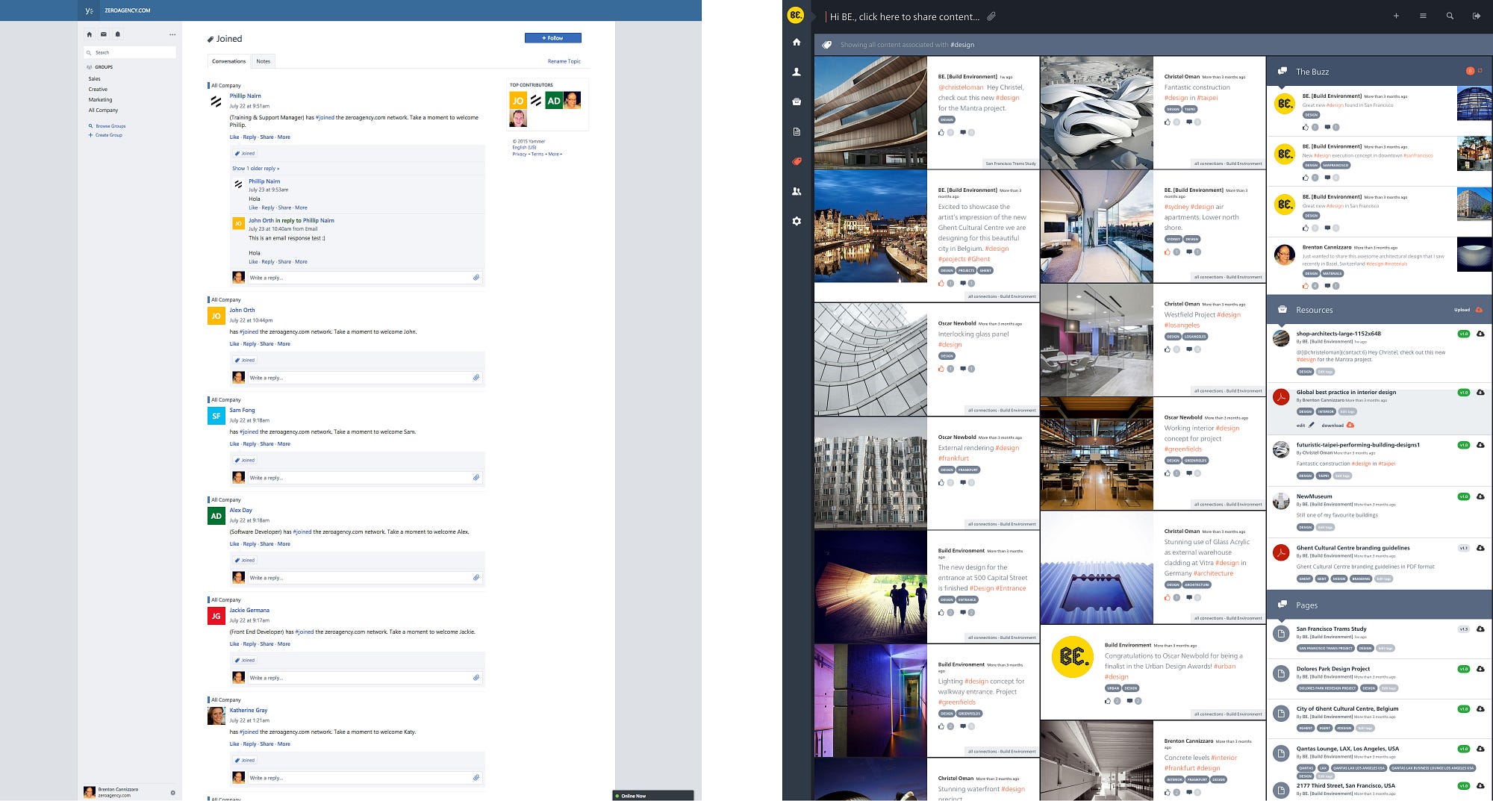Image resolution: width=1493 pixels, height=801 pixels.
Task: Refresh The Buzz panel with the refresh icon
Action: pyautogui.click(x=1480, y=71)
